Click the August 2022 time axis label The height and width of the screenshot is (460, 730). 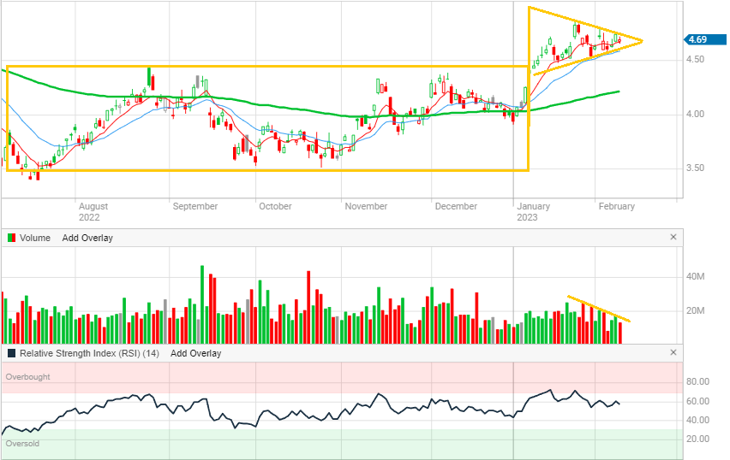pos(93,211)
